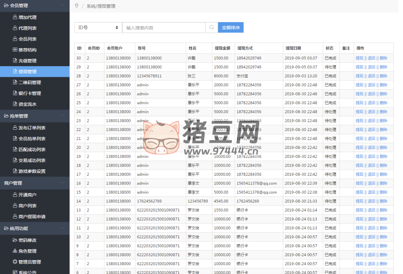Click folder icon beside 密码修改
The height and width of the screenshot is (274, 403).
(15, 240)
